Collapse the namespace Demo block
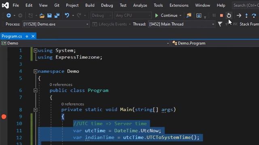 coord(35,71)
